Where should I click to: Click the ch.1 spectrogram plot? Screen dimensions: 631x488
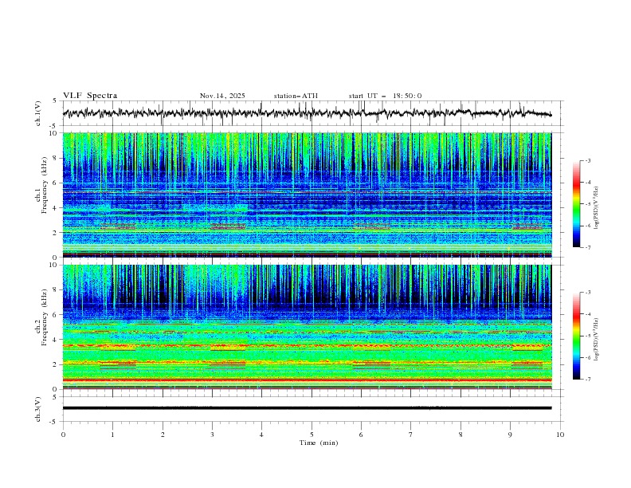[x=307, y=195]
